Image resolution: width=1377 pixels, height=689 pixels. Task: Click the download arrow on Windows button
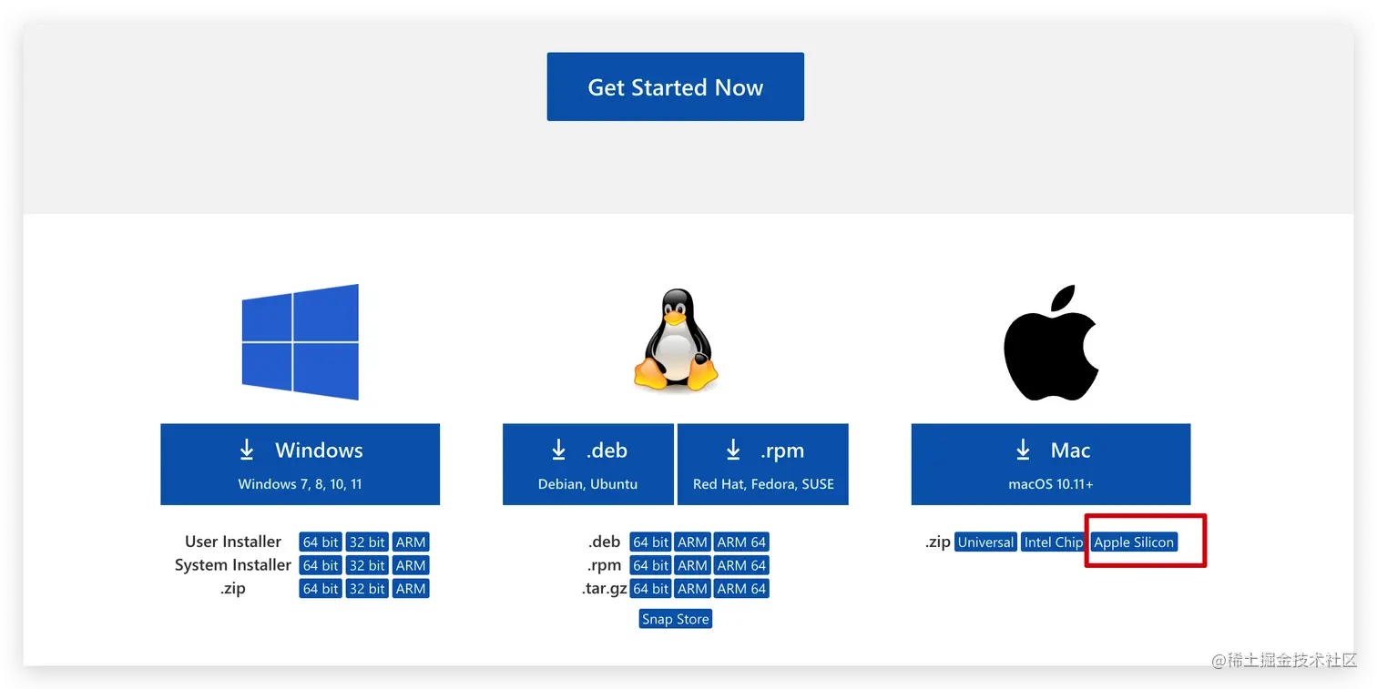click(247, 450)
